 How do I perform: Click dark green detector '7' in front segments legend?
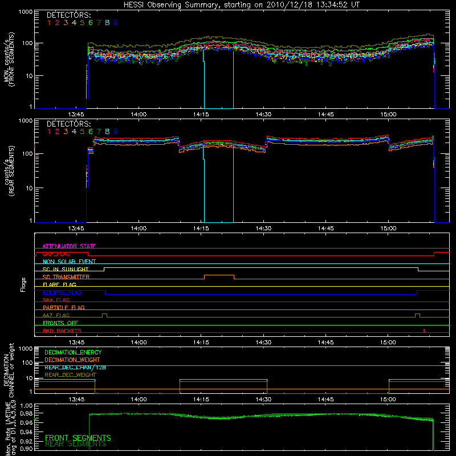pyautogui.click(x=99, y=23)
